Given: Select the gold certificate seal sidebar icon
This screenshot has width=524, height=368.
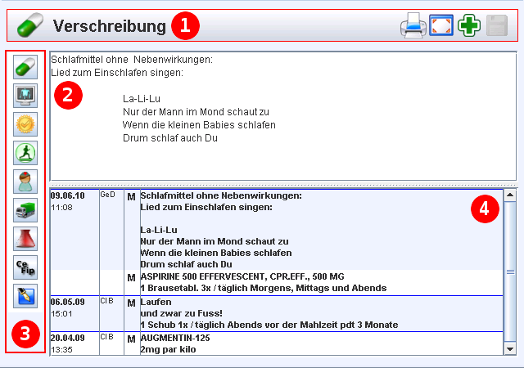Looking at the screenshot, I should 25,124.
